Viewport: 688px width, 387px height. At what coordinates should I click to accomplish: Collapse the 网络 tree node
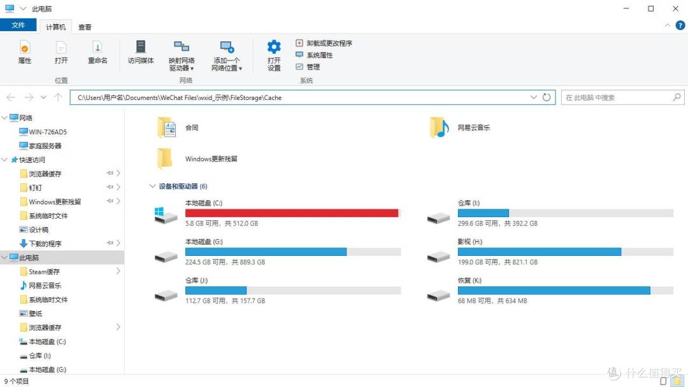(x=4, y=118)
